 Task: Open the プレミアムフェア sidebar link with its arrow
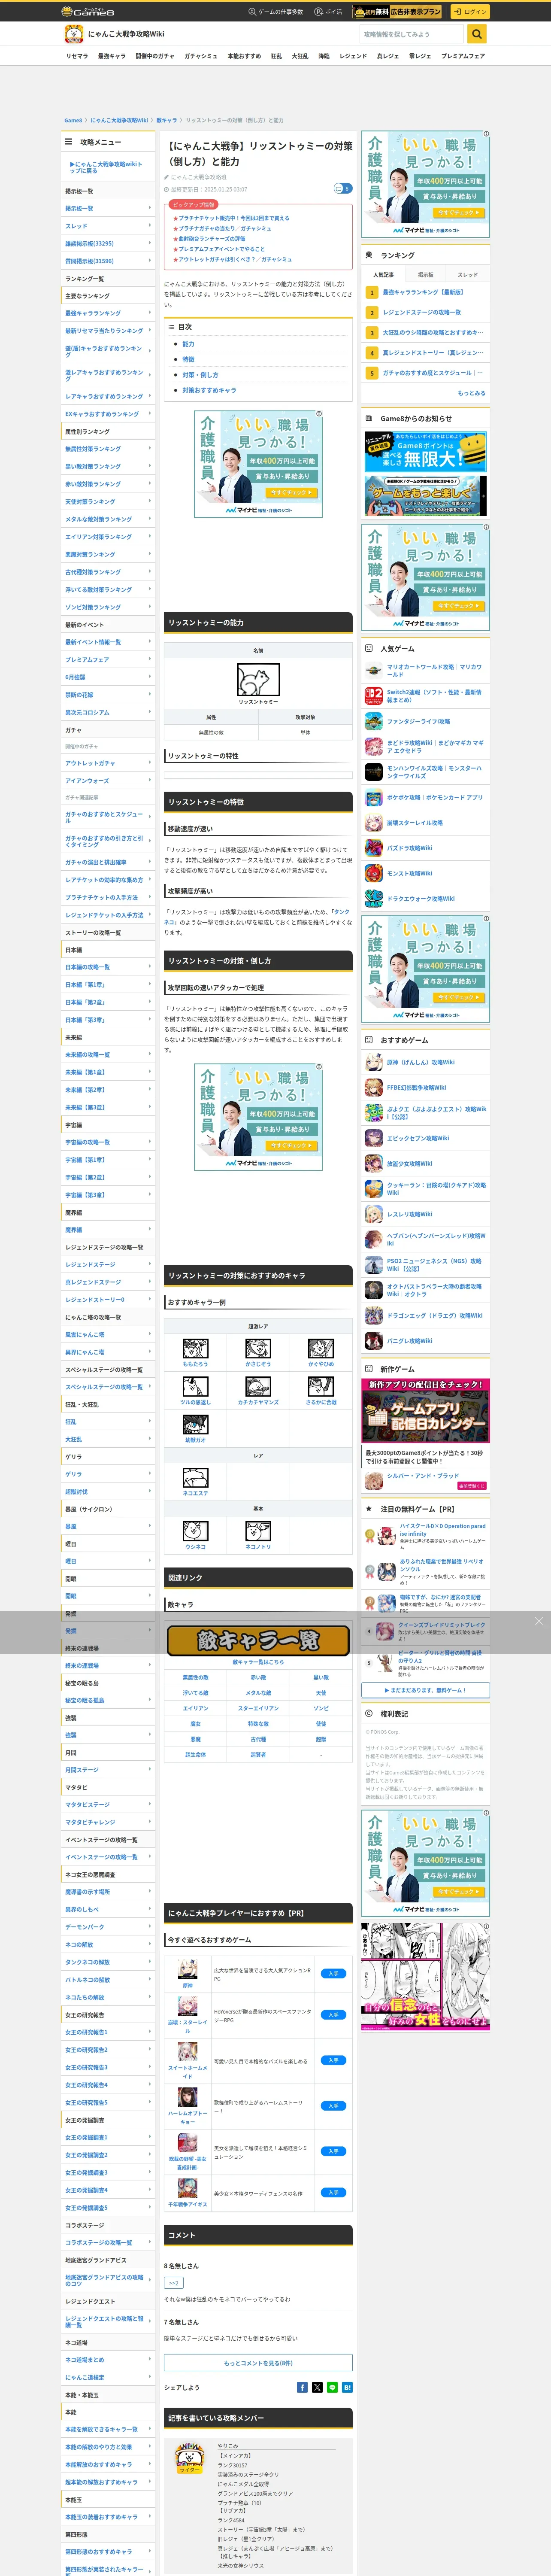point(108,660)
